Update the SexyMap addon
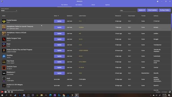Screen dimensions: 172x97 click(59, 56)
